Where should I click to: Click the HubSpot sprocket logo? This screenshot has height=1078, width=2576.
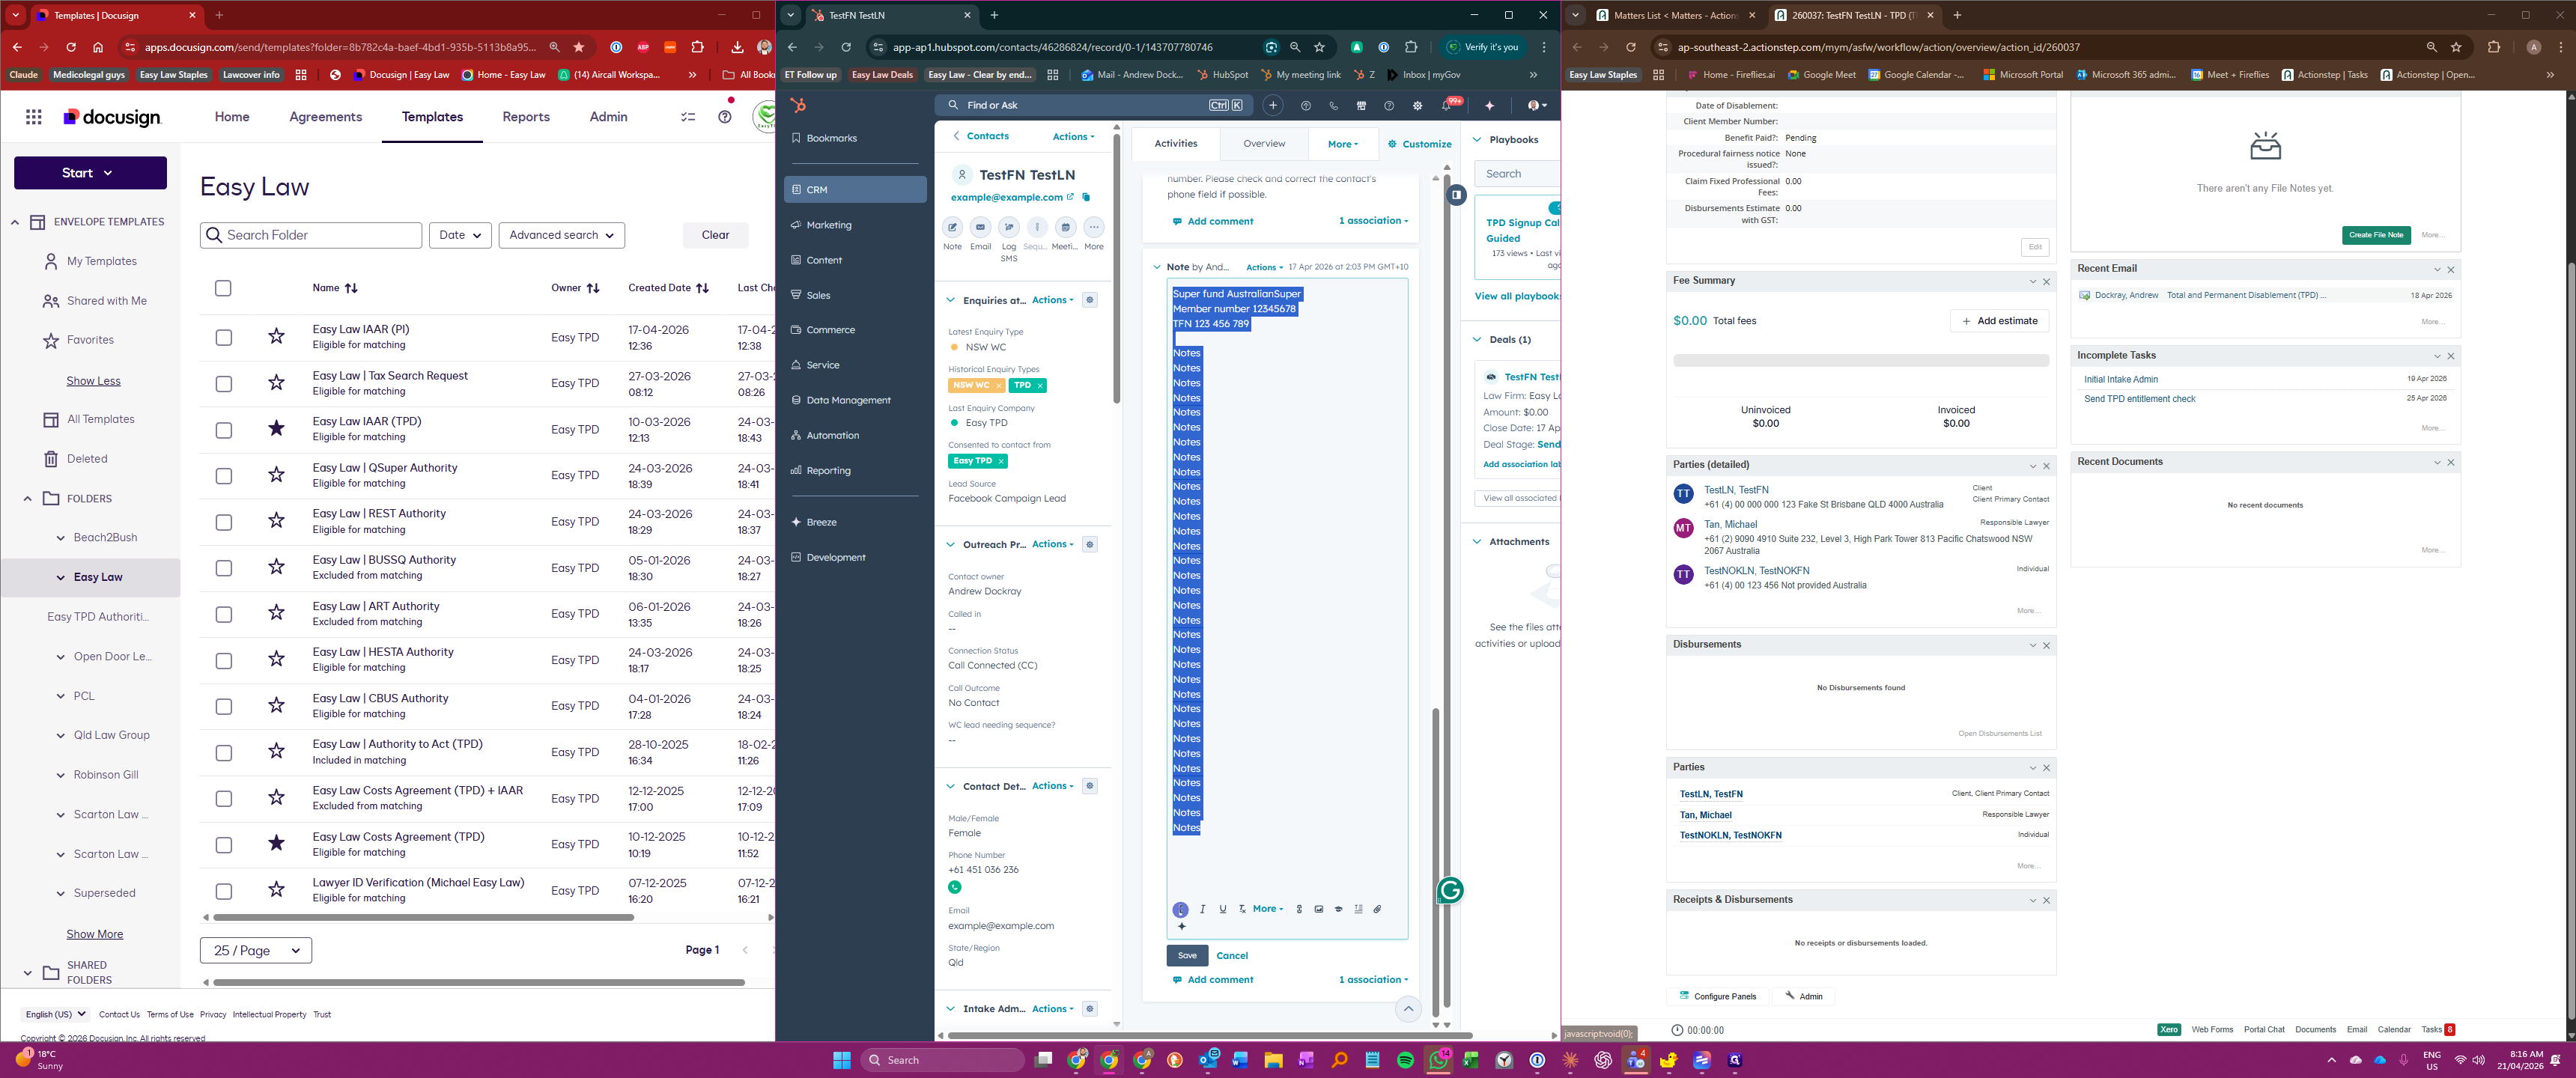coord(798,105)
